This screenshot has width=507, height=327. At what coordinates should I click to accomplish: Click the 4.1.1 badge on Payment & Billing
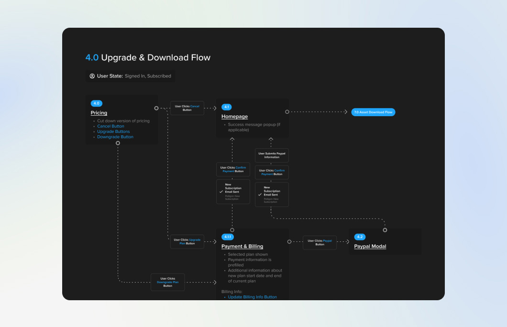pyautogui.click(x=228, y=237)
